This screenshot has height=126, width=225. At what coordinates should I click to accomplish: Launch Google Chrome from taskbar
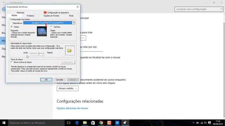[101, 123]
